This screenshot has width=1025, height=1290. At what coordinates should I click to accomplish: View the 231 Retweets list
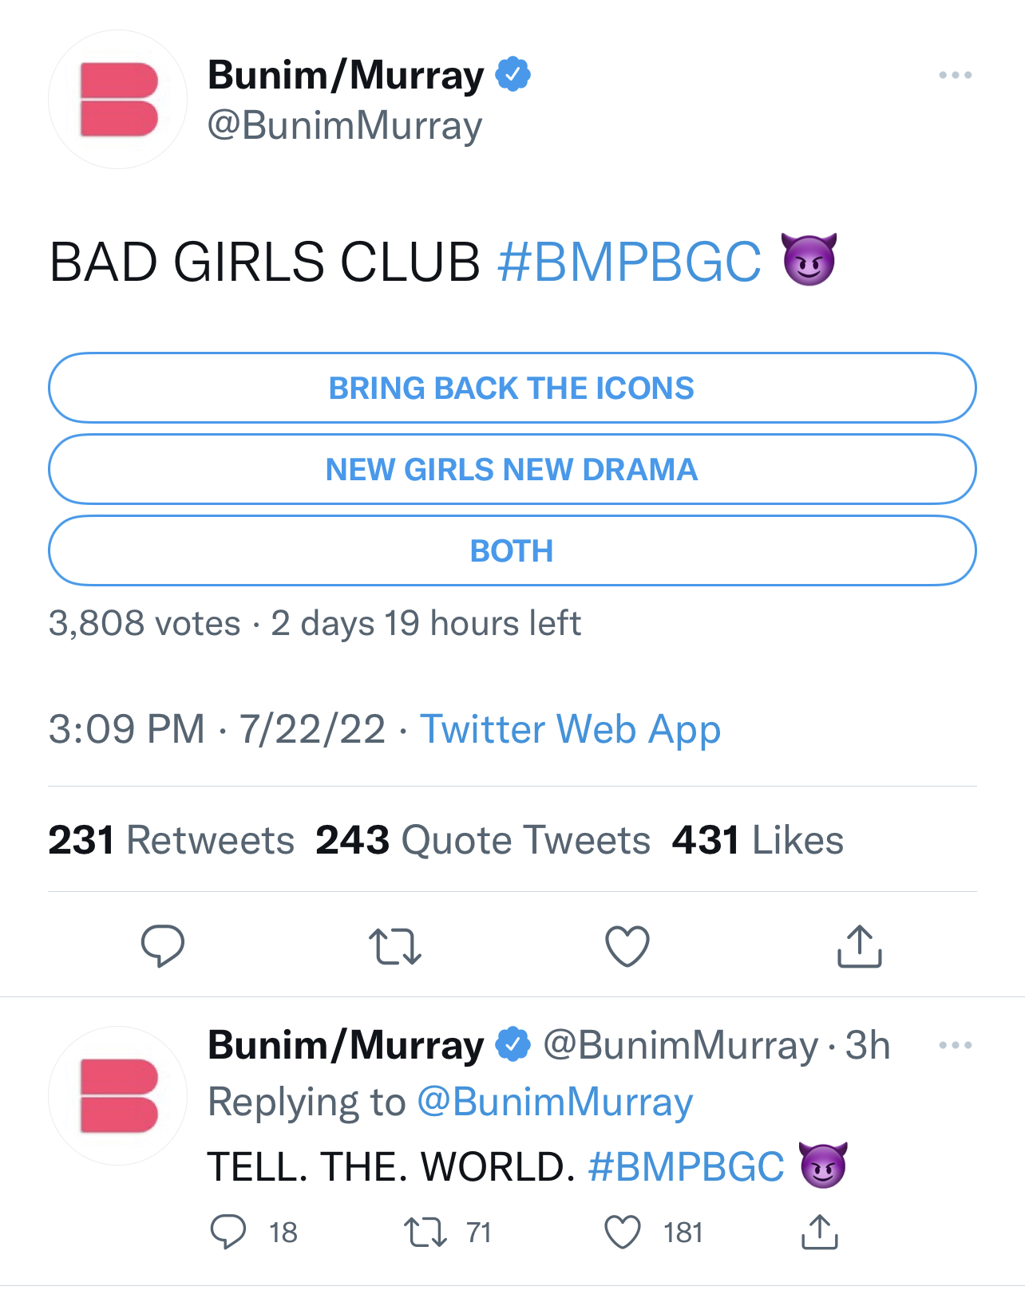pyautogui.click(x=171, y=840)
